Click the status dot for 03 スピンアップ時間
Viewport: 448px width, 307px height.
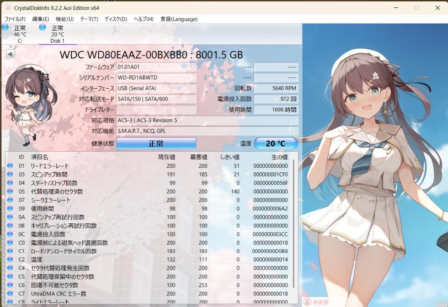[x=10, y=174]
